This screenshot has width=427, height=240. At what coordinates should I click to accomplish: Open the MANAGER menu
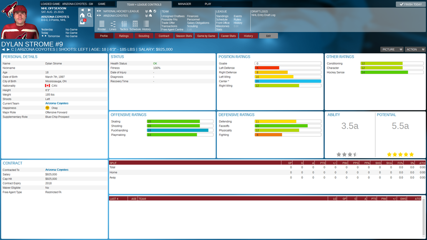[184, 4]
